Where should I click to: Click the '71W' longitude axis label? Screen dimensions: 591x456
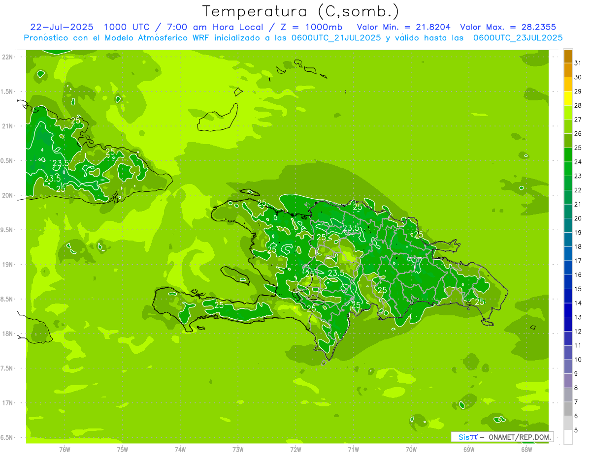(353, 449)
